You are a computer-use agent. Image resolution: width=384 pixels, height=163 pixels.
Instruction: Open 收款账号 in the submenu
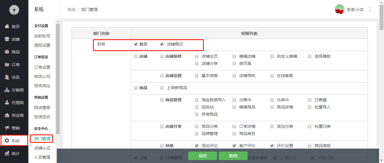pos(42,36)
